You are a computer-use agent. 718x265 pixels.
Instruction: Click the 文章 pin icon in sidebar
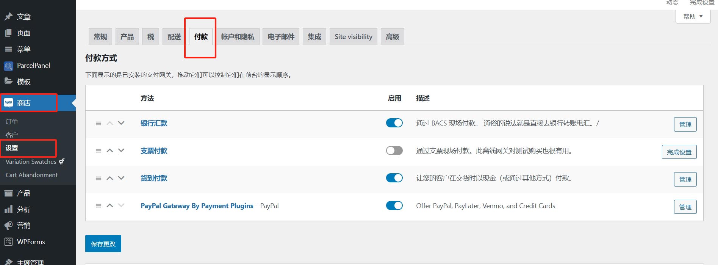pyautogui.click(x=8, y=17)
